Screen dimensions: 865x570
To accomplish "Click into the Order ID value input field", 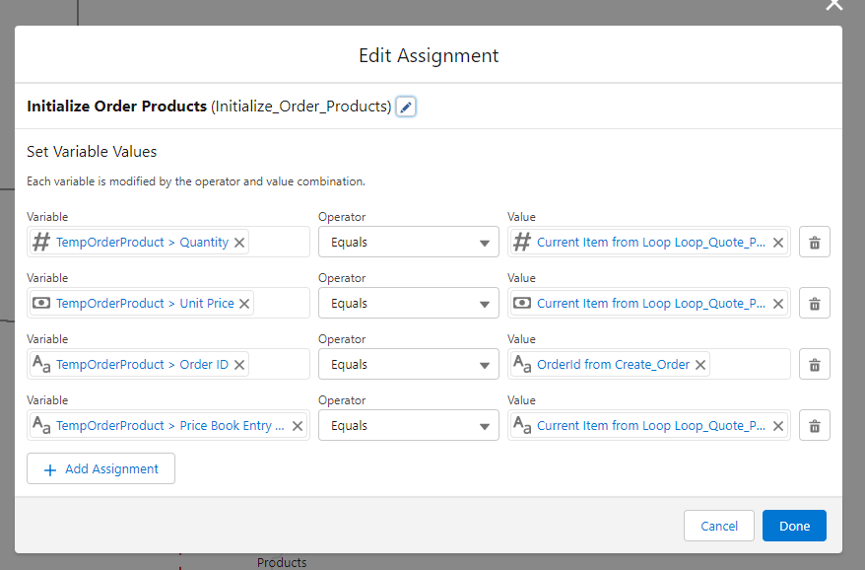I will tap(749, 365).
